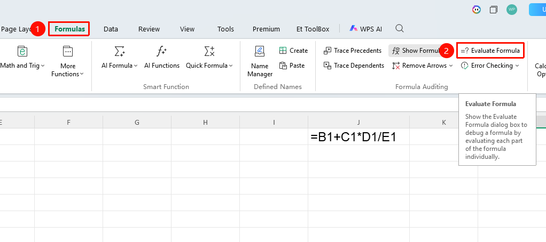Open the Review tab
Viewport: 546px width, 242px height.
[x=149, y=29]
